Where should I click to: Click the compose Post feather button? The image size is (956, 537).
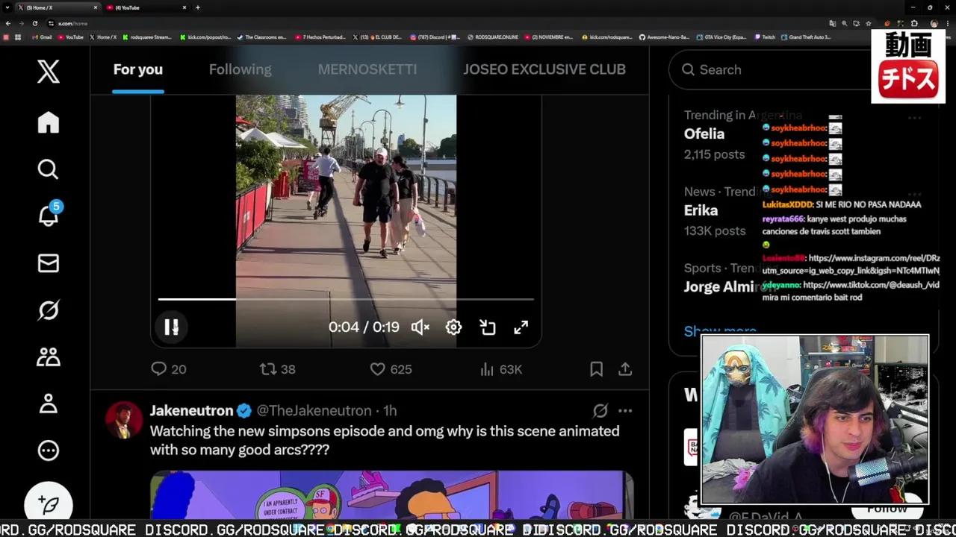tap(49, 504)
